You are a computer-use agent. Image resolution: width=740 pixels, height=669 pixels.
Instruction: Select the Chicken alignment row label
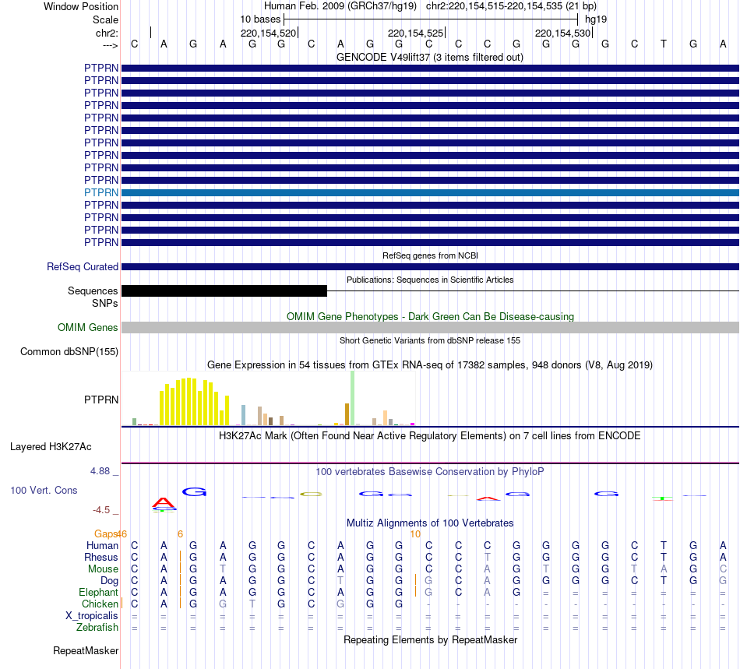pos(100,604)
